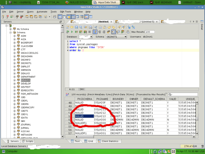Click the results export icon left of record count

pos(67,94)
